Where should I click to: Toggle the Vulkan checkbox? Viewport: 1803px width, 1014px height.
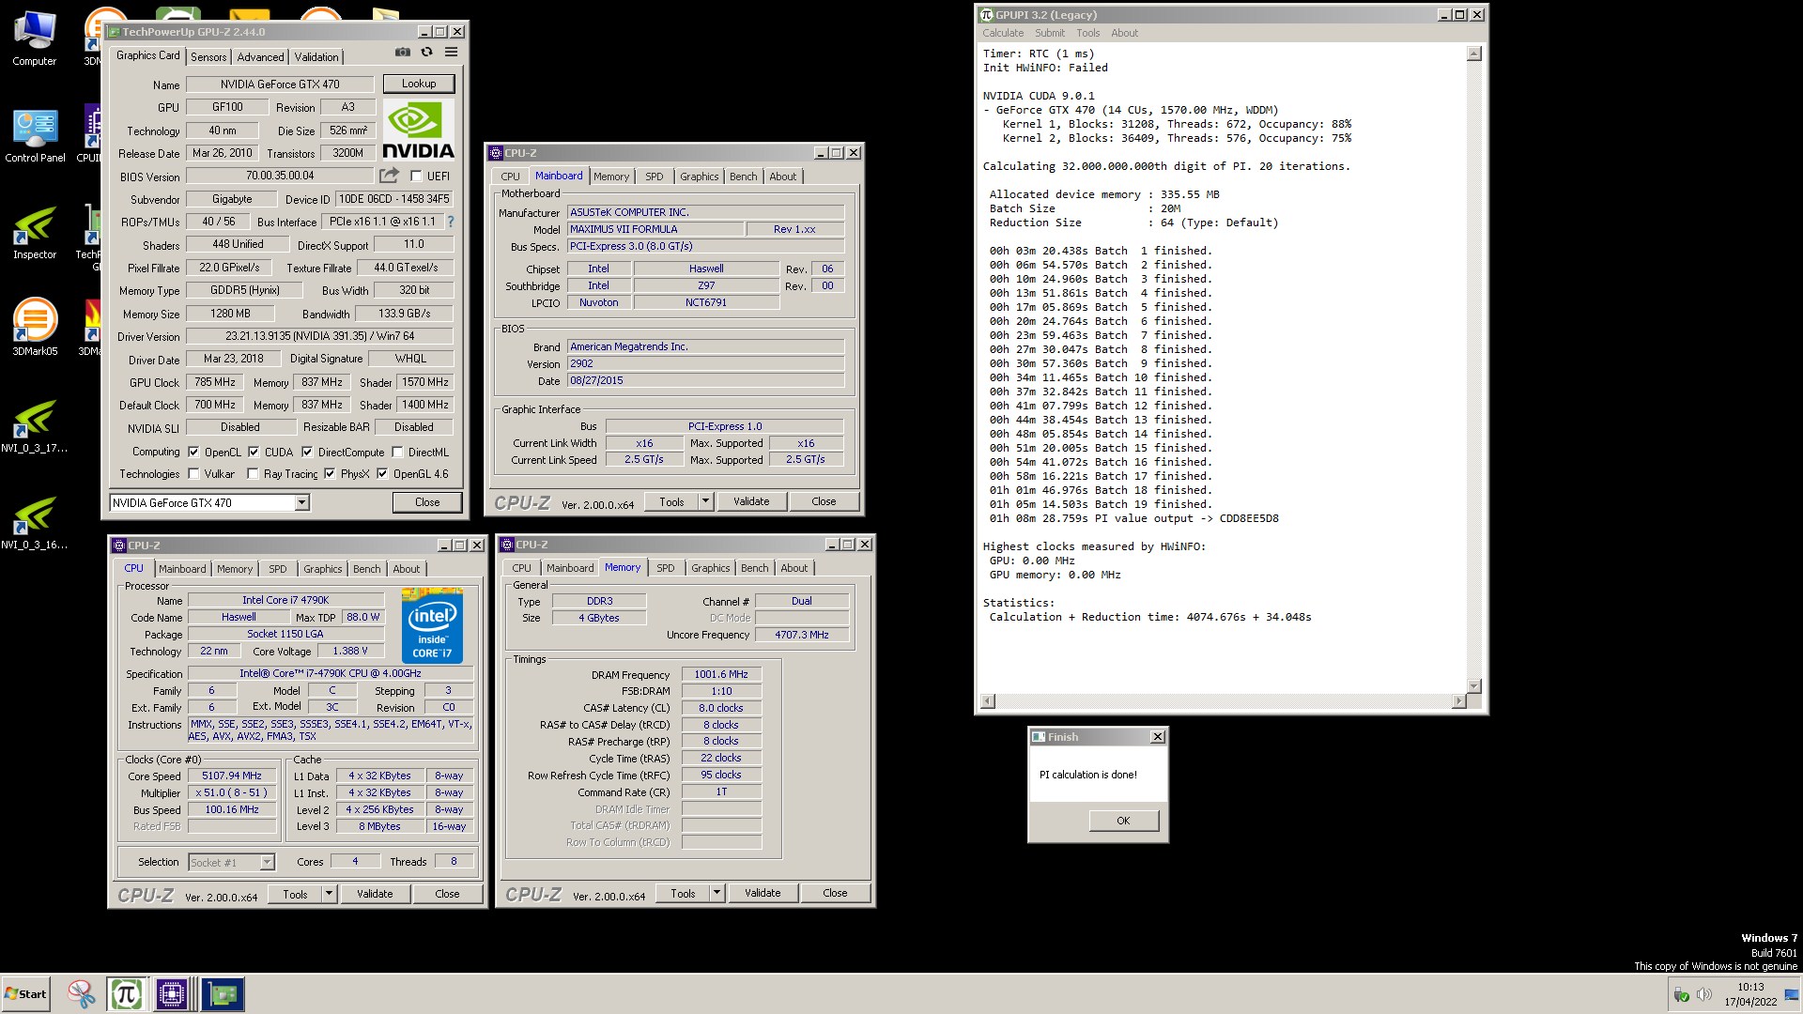(193, 474)
